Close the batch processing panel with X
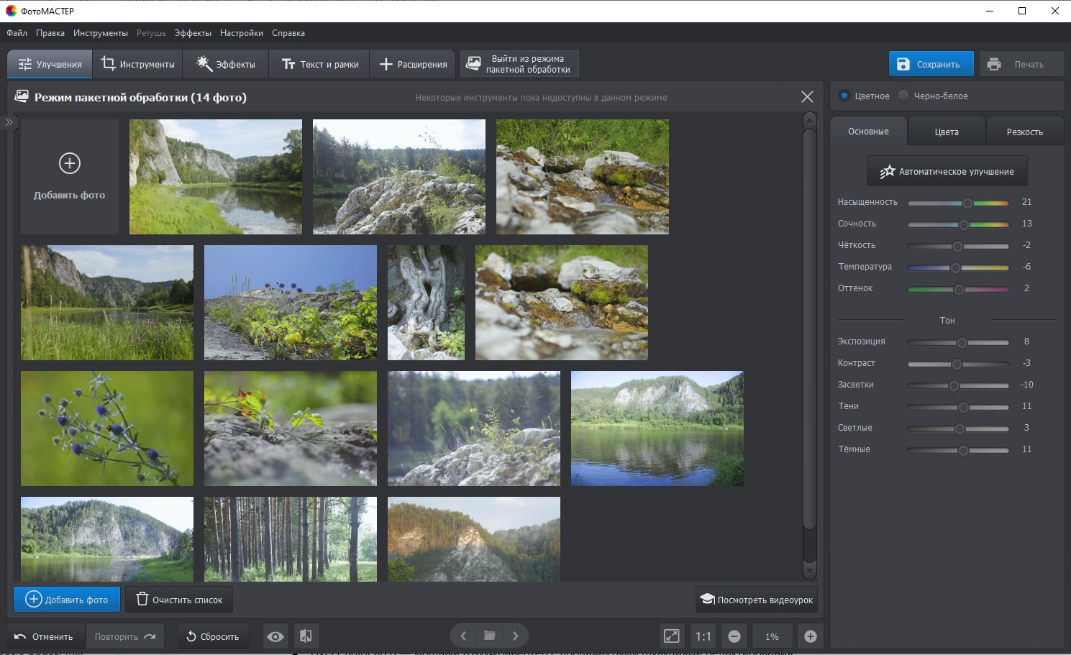1071x655 pixels. tap(807, 97)
